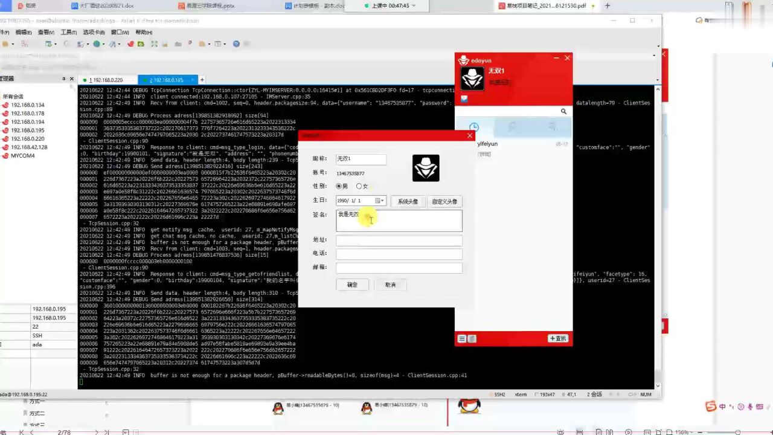Open the 工具 (Tools) menu in Xshell

pyautogui.click(x=69, y=32)
